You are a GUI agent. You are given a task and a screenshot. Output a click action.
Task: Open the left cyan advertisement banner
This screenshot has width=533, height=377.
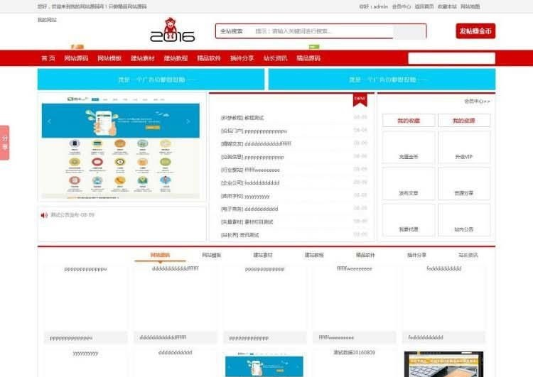tap(151, 80)
